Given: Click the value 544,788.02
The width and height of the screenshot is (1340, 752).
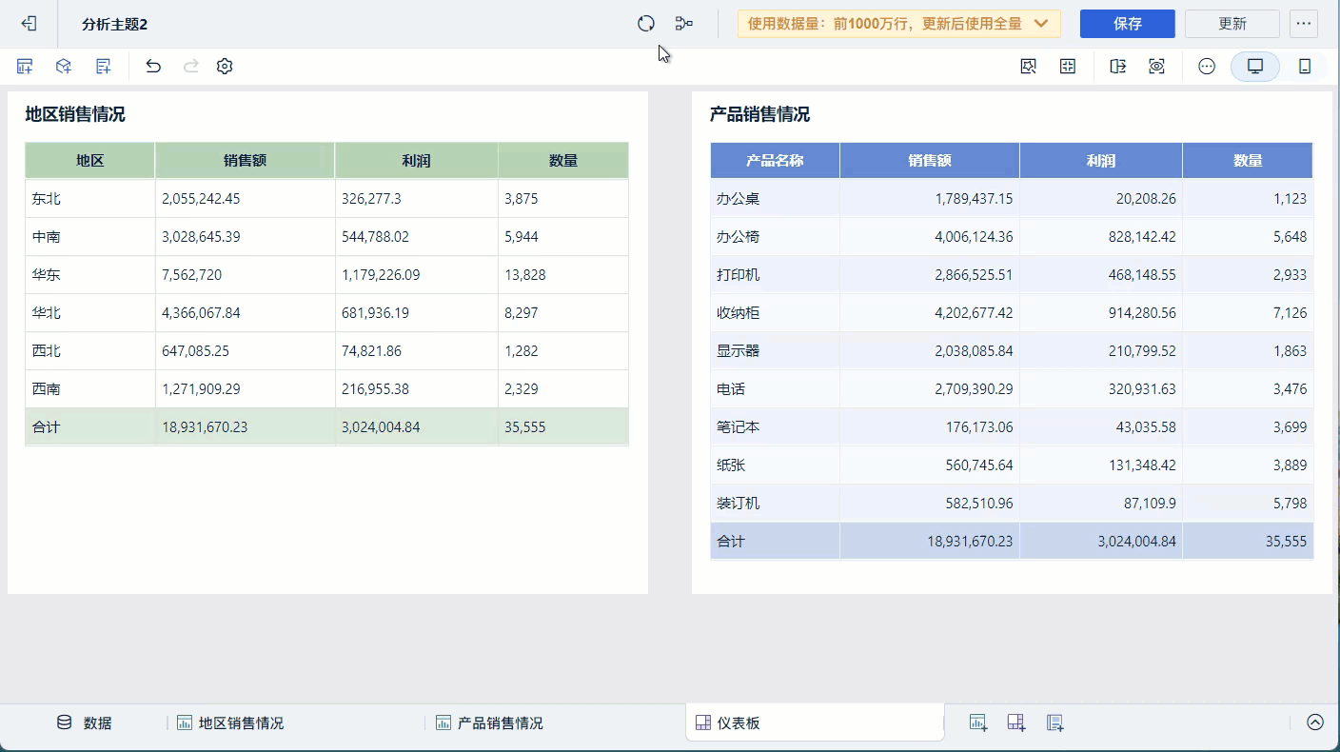Looking at the screenshot, I should click(x=375, y=237).
